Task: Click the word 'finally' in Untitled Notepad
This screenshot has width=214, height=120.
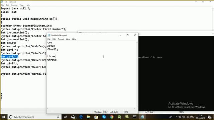Action: tap(53, 49)
